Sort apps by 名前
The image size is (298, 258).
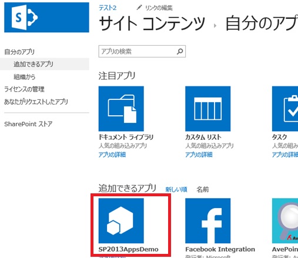click(x=203, y=189)
